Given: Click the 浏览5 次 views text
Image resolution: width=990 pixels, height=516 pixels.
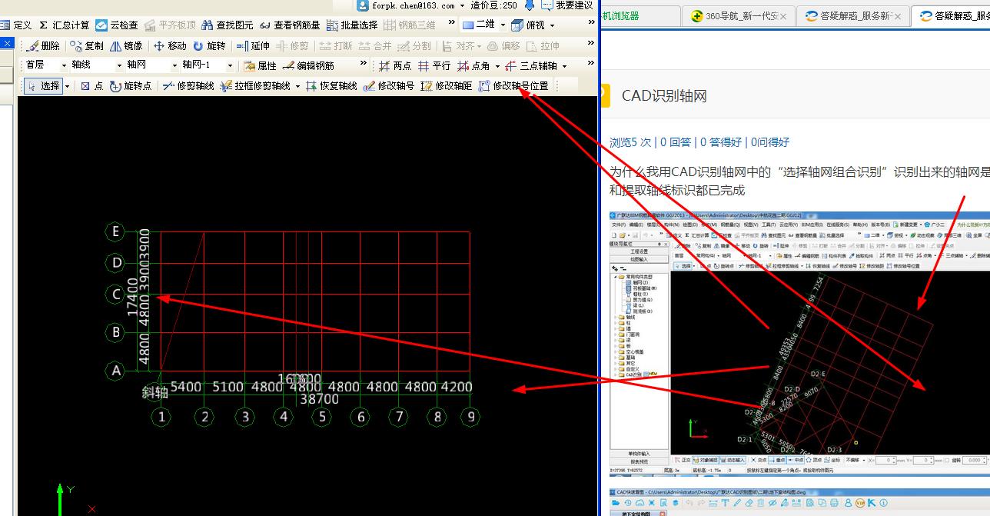Looking at the screenshot, I should click(x=630, y=142).
